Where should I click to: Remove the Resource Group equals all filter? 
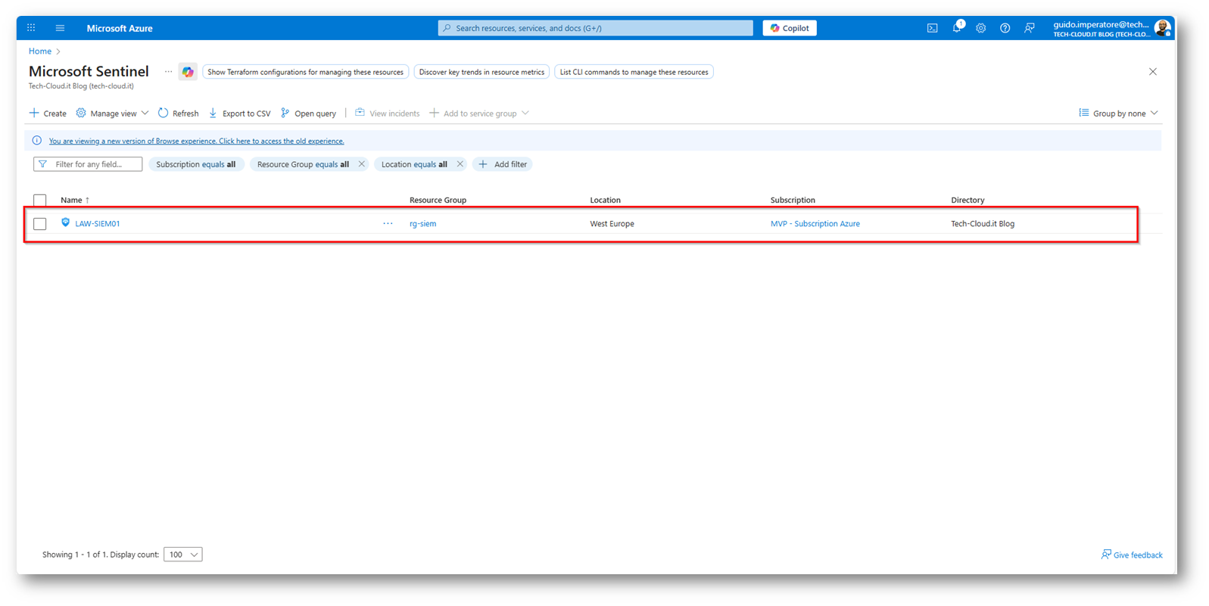pos(362,164)
